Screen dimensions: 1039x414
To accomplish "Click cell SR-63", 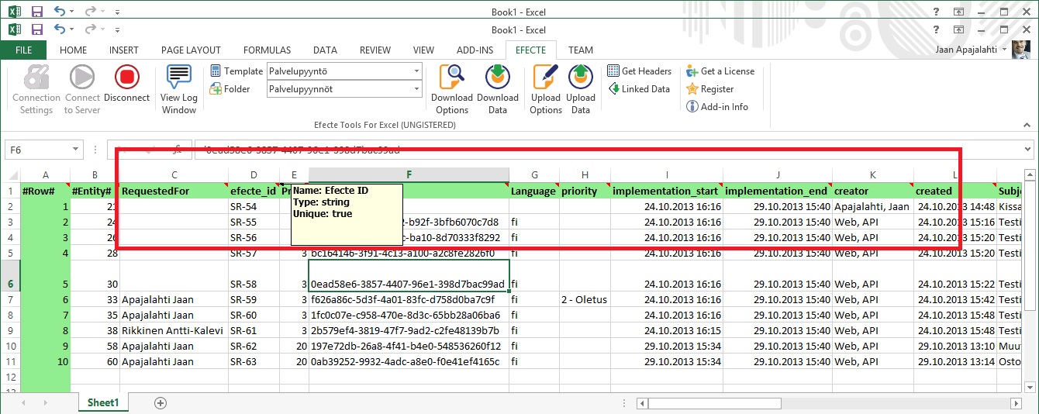I will (x=254, y=361).
